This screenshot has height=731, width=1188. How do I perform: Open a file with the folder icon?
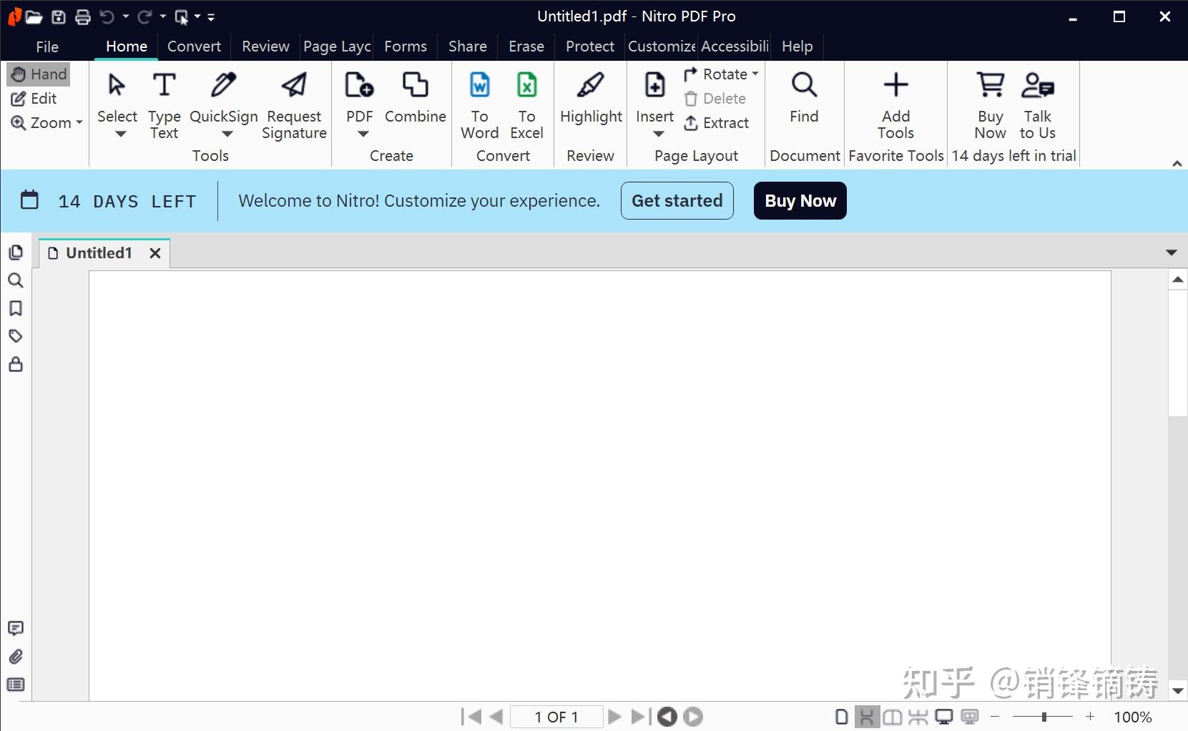pos(34,17)
